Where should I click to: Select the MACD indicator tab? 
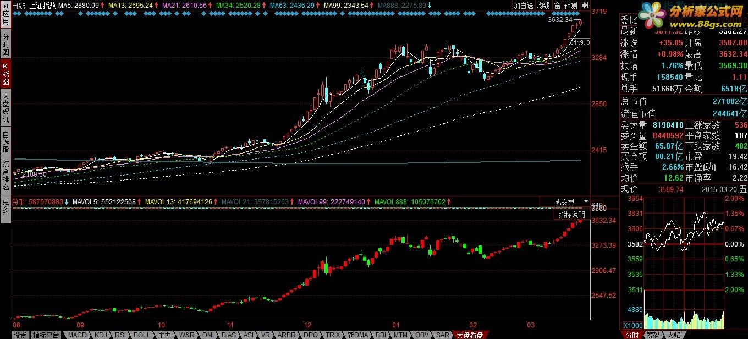(78, 335)
